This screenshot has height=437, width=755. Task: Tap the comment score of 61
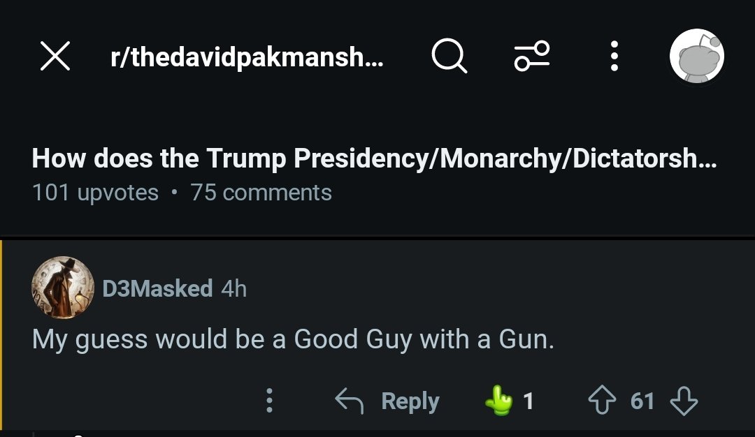tap(642, 401)
